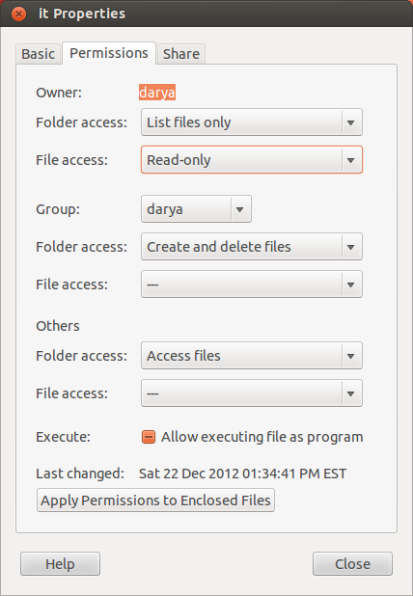Toggle Allow executing file as program checkbox
Viewport: 413px width, 596px height.
[149, 437]
